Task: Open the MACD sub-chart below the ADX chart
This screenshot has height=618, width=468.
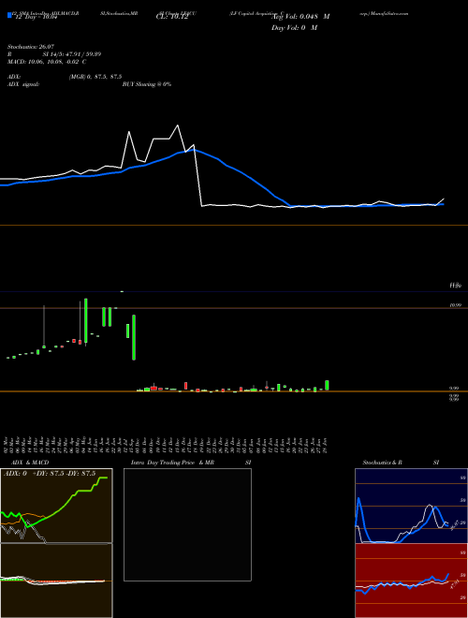Action: tap(56, 581)
